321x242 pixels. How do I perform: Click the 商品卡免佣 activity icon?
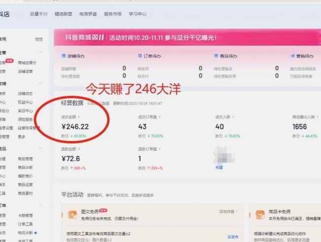pos(260,215)
